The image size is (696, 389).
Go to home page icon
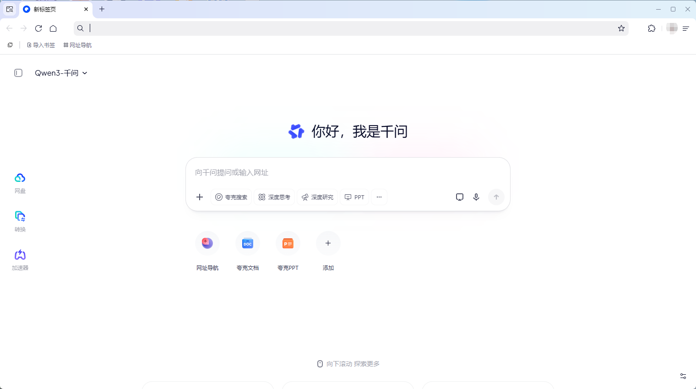[53, 28]
